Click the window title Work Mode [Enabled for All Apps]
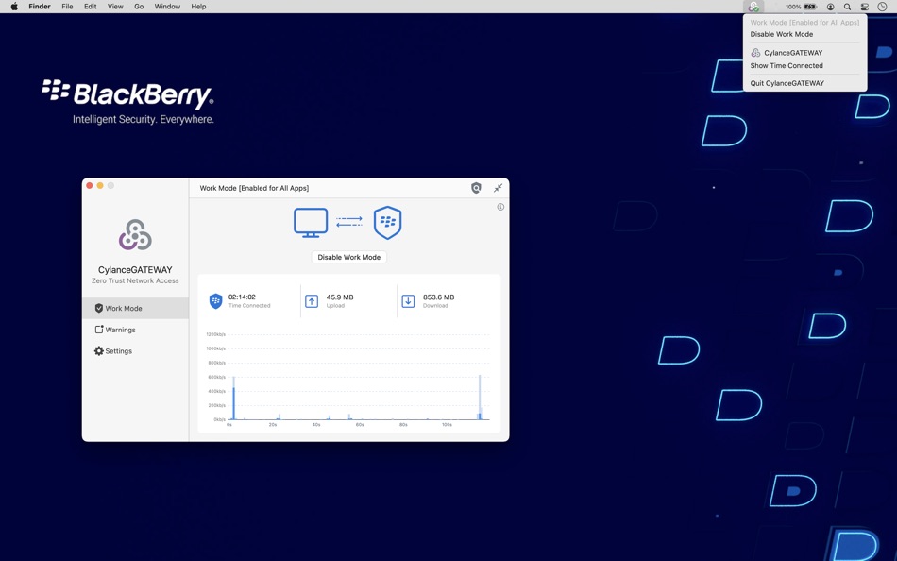The height and width of the screenshot is (561, 897). pos(254,188)
